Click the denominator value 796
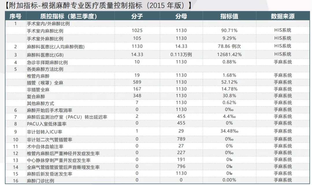This screenshot has width=312, height=185. (181, 166)
